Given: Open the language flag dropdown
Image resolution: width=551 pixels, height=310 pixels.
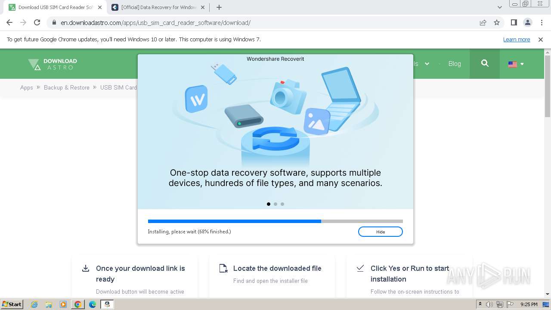Looking at the screenshot, I should 516,64.
